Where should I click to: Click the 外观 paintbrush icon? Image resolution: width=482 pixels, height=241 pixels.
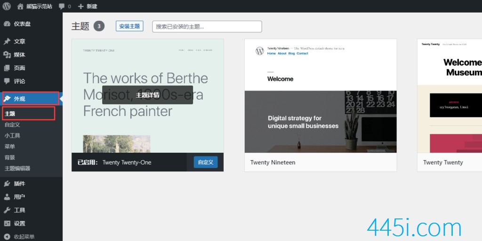pos(7,99)
